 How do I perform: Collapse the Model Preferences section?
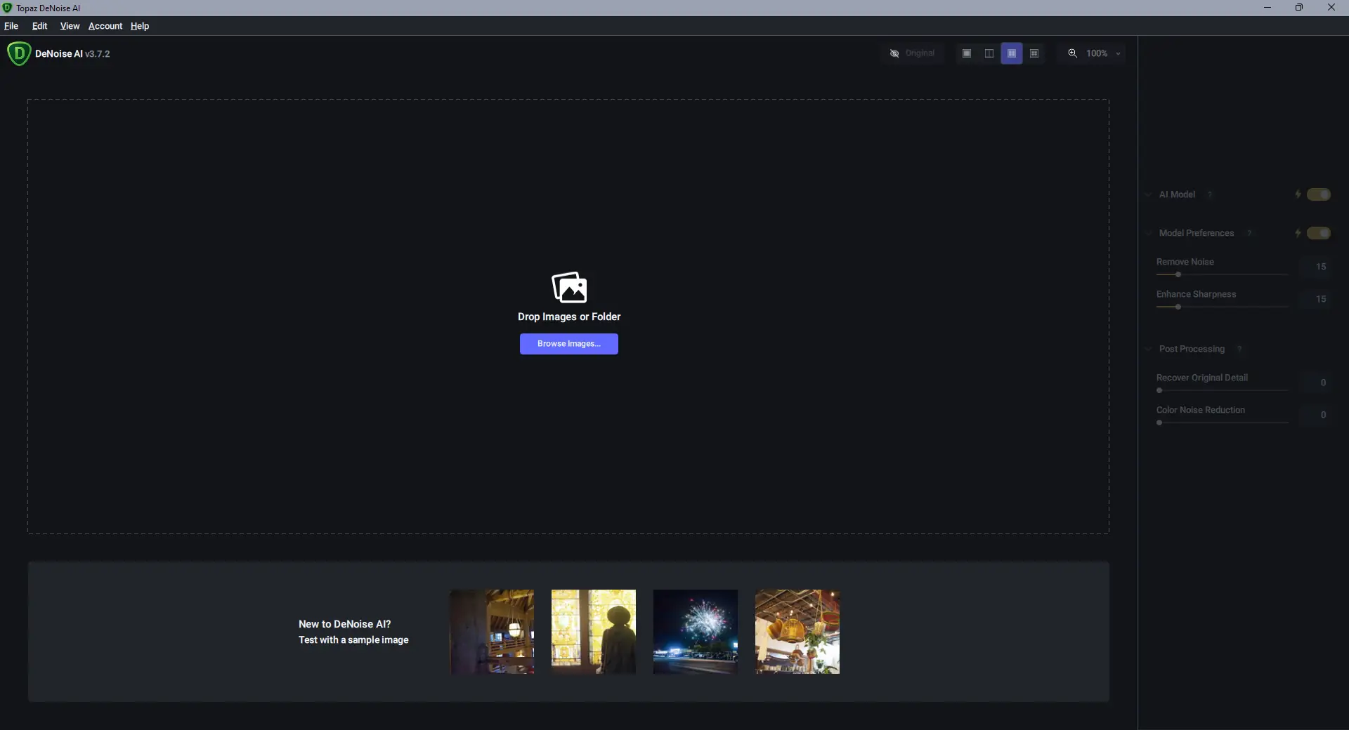pyautogui.click(x=1149, y=233)
